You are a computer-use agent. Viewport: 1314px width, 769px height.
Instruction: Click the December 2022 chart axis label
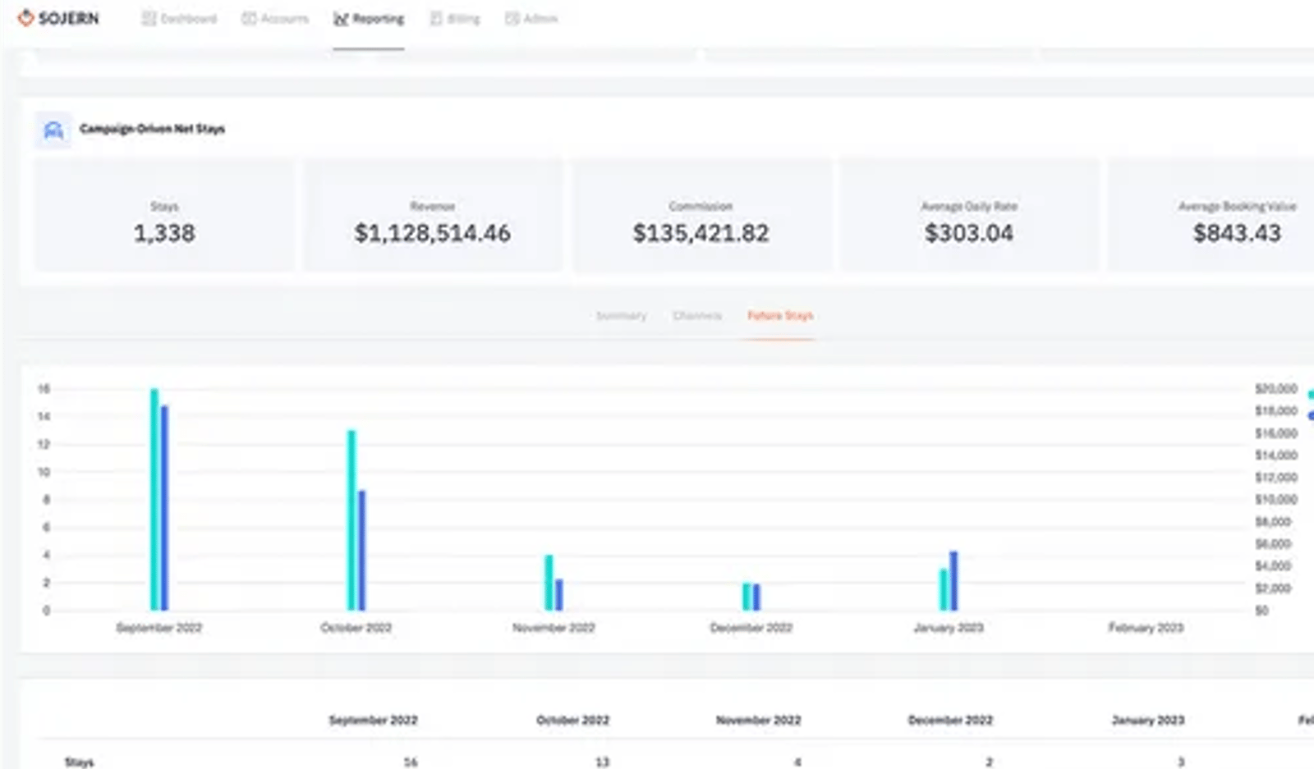coord(751,628)
